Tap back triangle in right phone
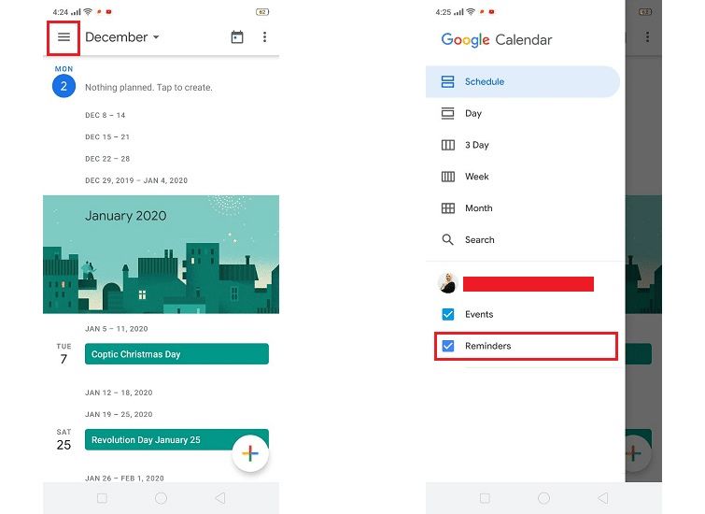 [x=603, y=498]
